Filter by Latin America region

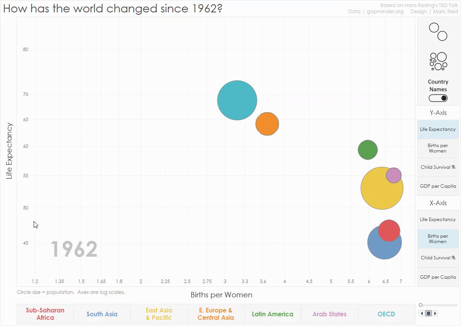click(273, 314)
